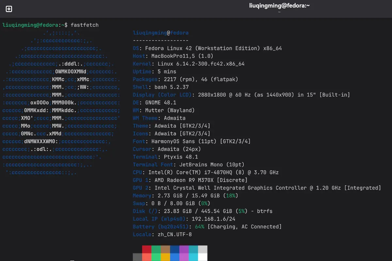
Task: Click the dark red color block
Action: (147, 249)
